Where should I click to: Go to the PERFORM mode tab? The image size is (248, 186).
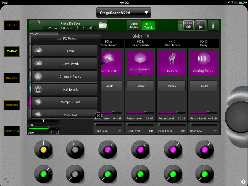[12, 131]
